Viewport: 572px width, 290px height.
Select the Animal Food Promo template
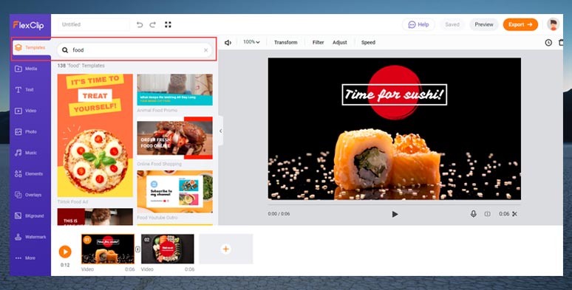click(174, 89)
